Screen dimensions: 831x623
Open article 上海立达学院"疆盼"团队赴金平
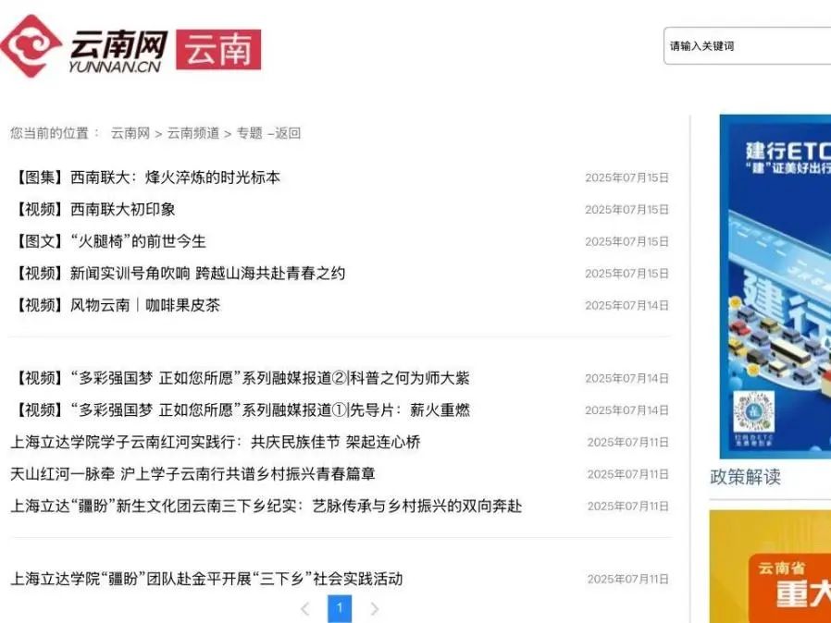tap(206, 580)
